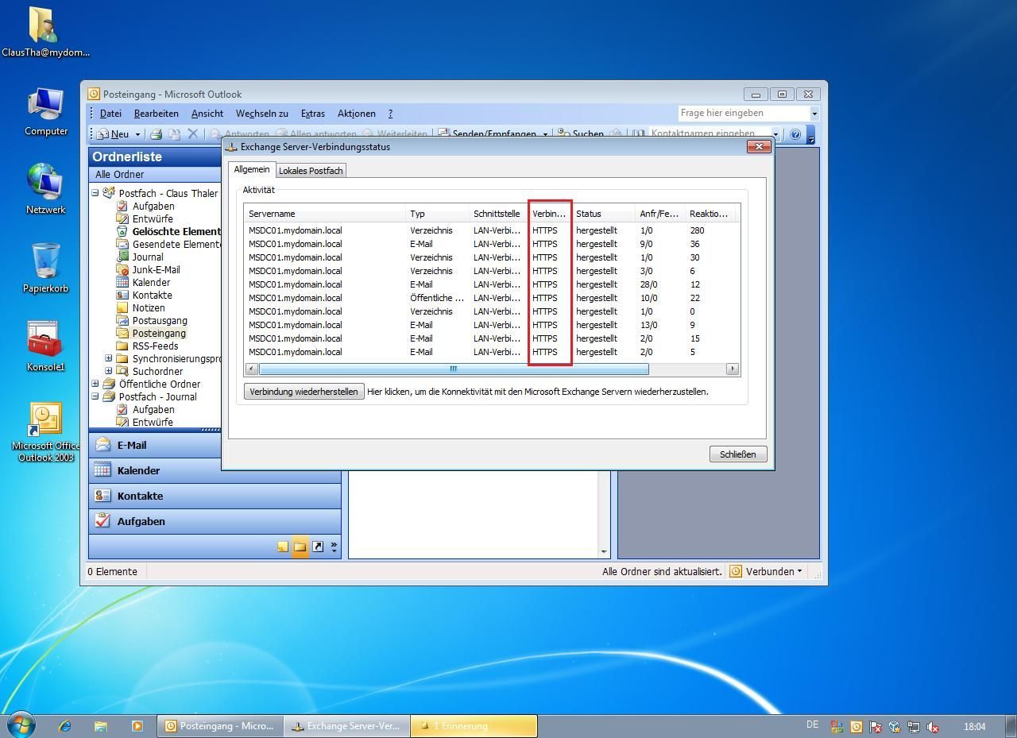Open the Kontaktnamen eingeben dropdown arrow
1017x738 pixels.
775,134
